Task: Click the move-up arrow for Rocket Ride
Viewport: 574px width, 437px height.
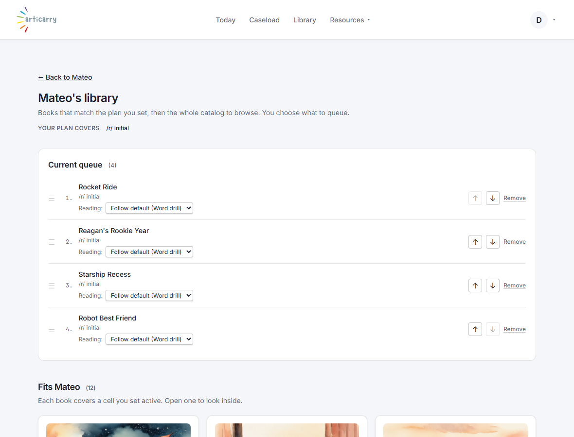Action: click(x=475, y=198)
